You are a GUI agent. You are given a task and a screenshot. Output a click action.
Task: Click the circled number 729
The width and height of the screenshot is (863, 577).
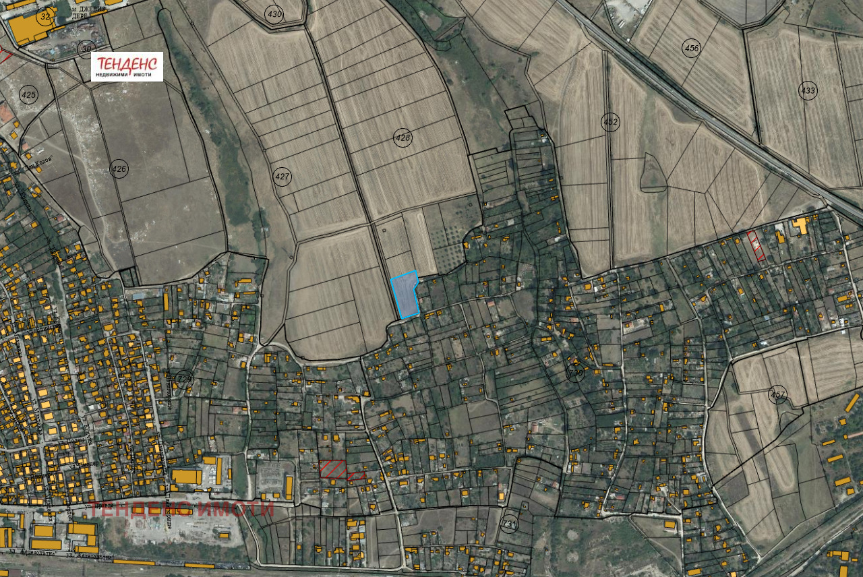(184, 379)
